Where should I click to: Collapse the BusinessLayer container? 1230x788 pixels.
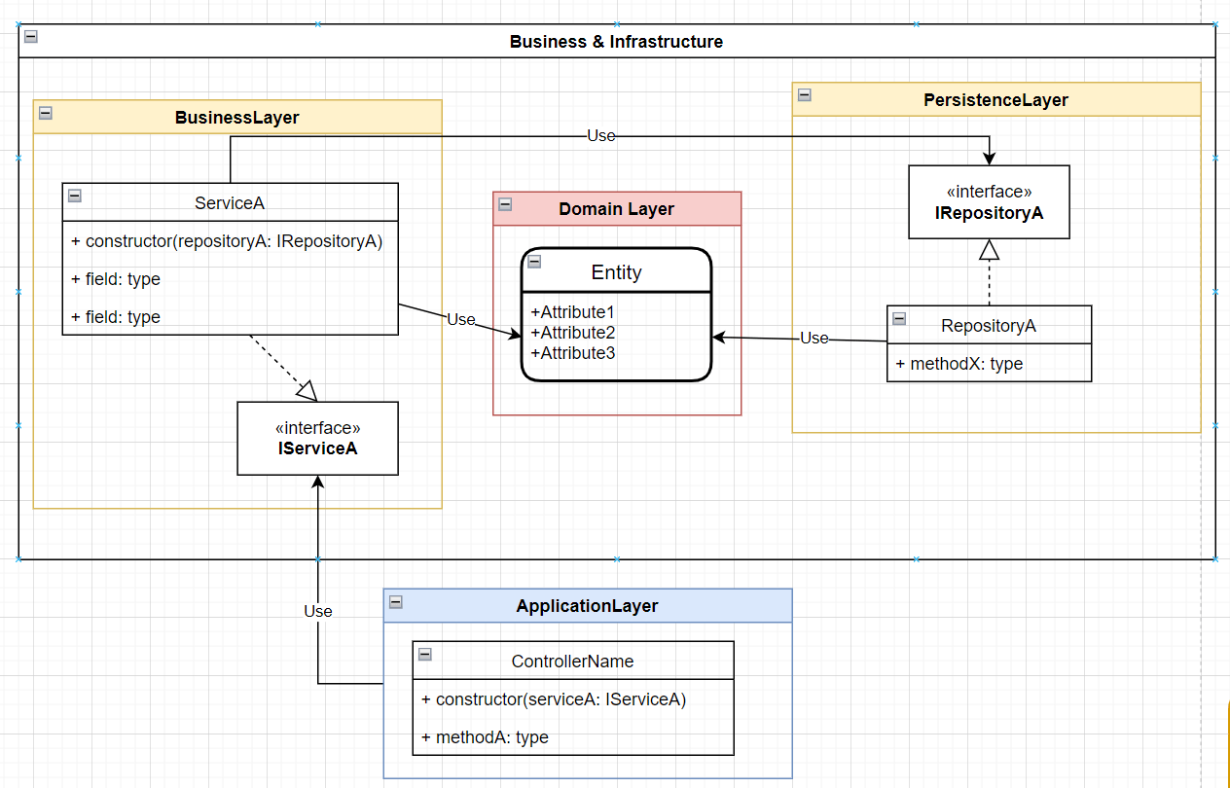coord(45,113)
